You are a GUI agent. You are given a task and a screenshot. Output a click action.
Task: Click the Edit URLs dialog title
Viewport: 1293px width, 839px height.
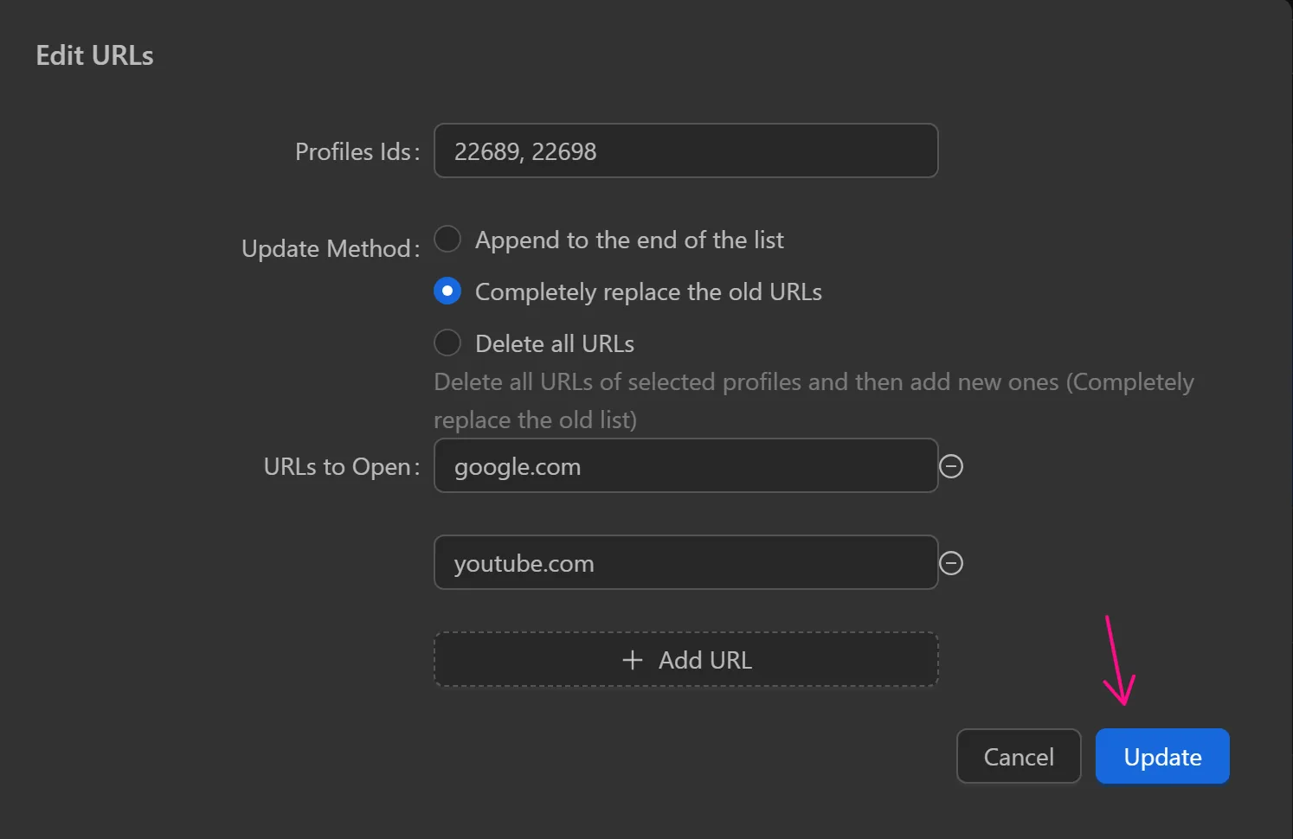(95, 56)
